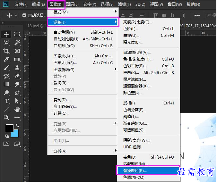This screenshot has height=182, width=217.
Task: Choose 自动色调(N) command
Action: [82, 32]
